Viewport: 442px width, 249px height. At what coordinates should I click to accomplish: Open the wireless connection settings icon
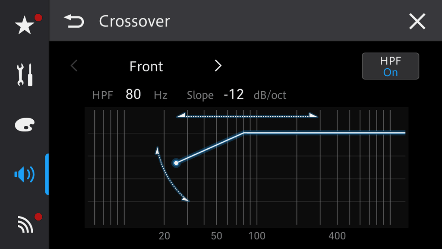point(25,223)
